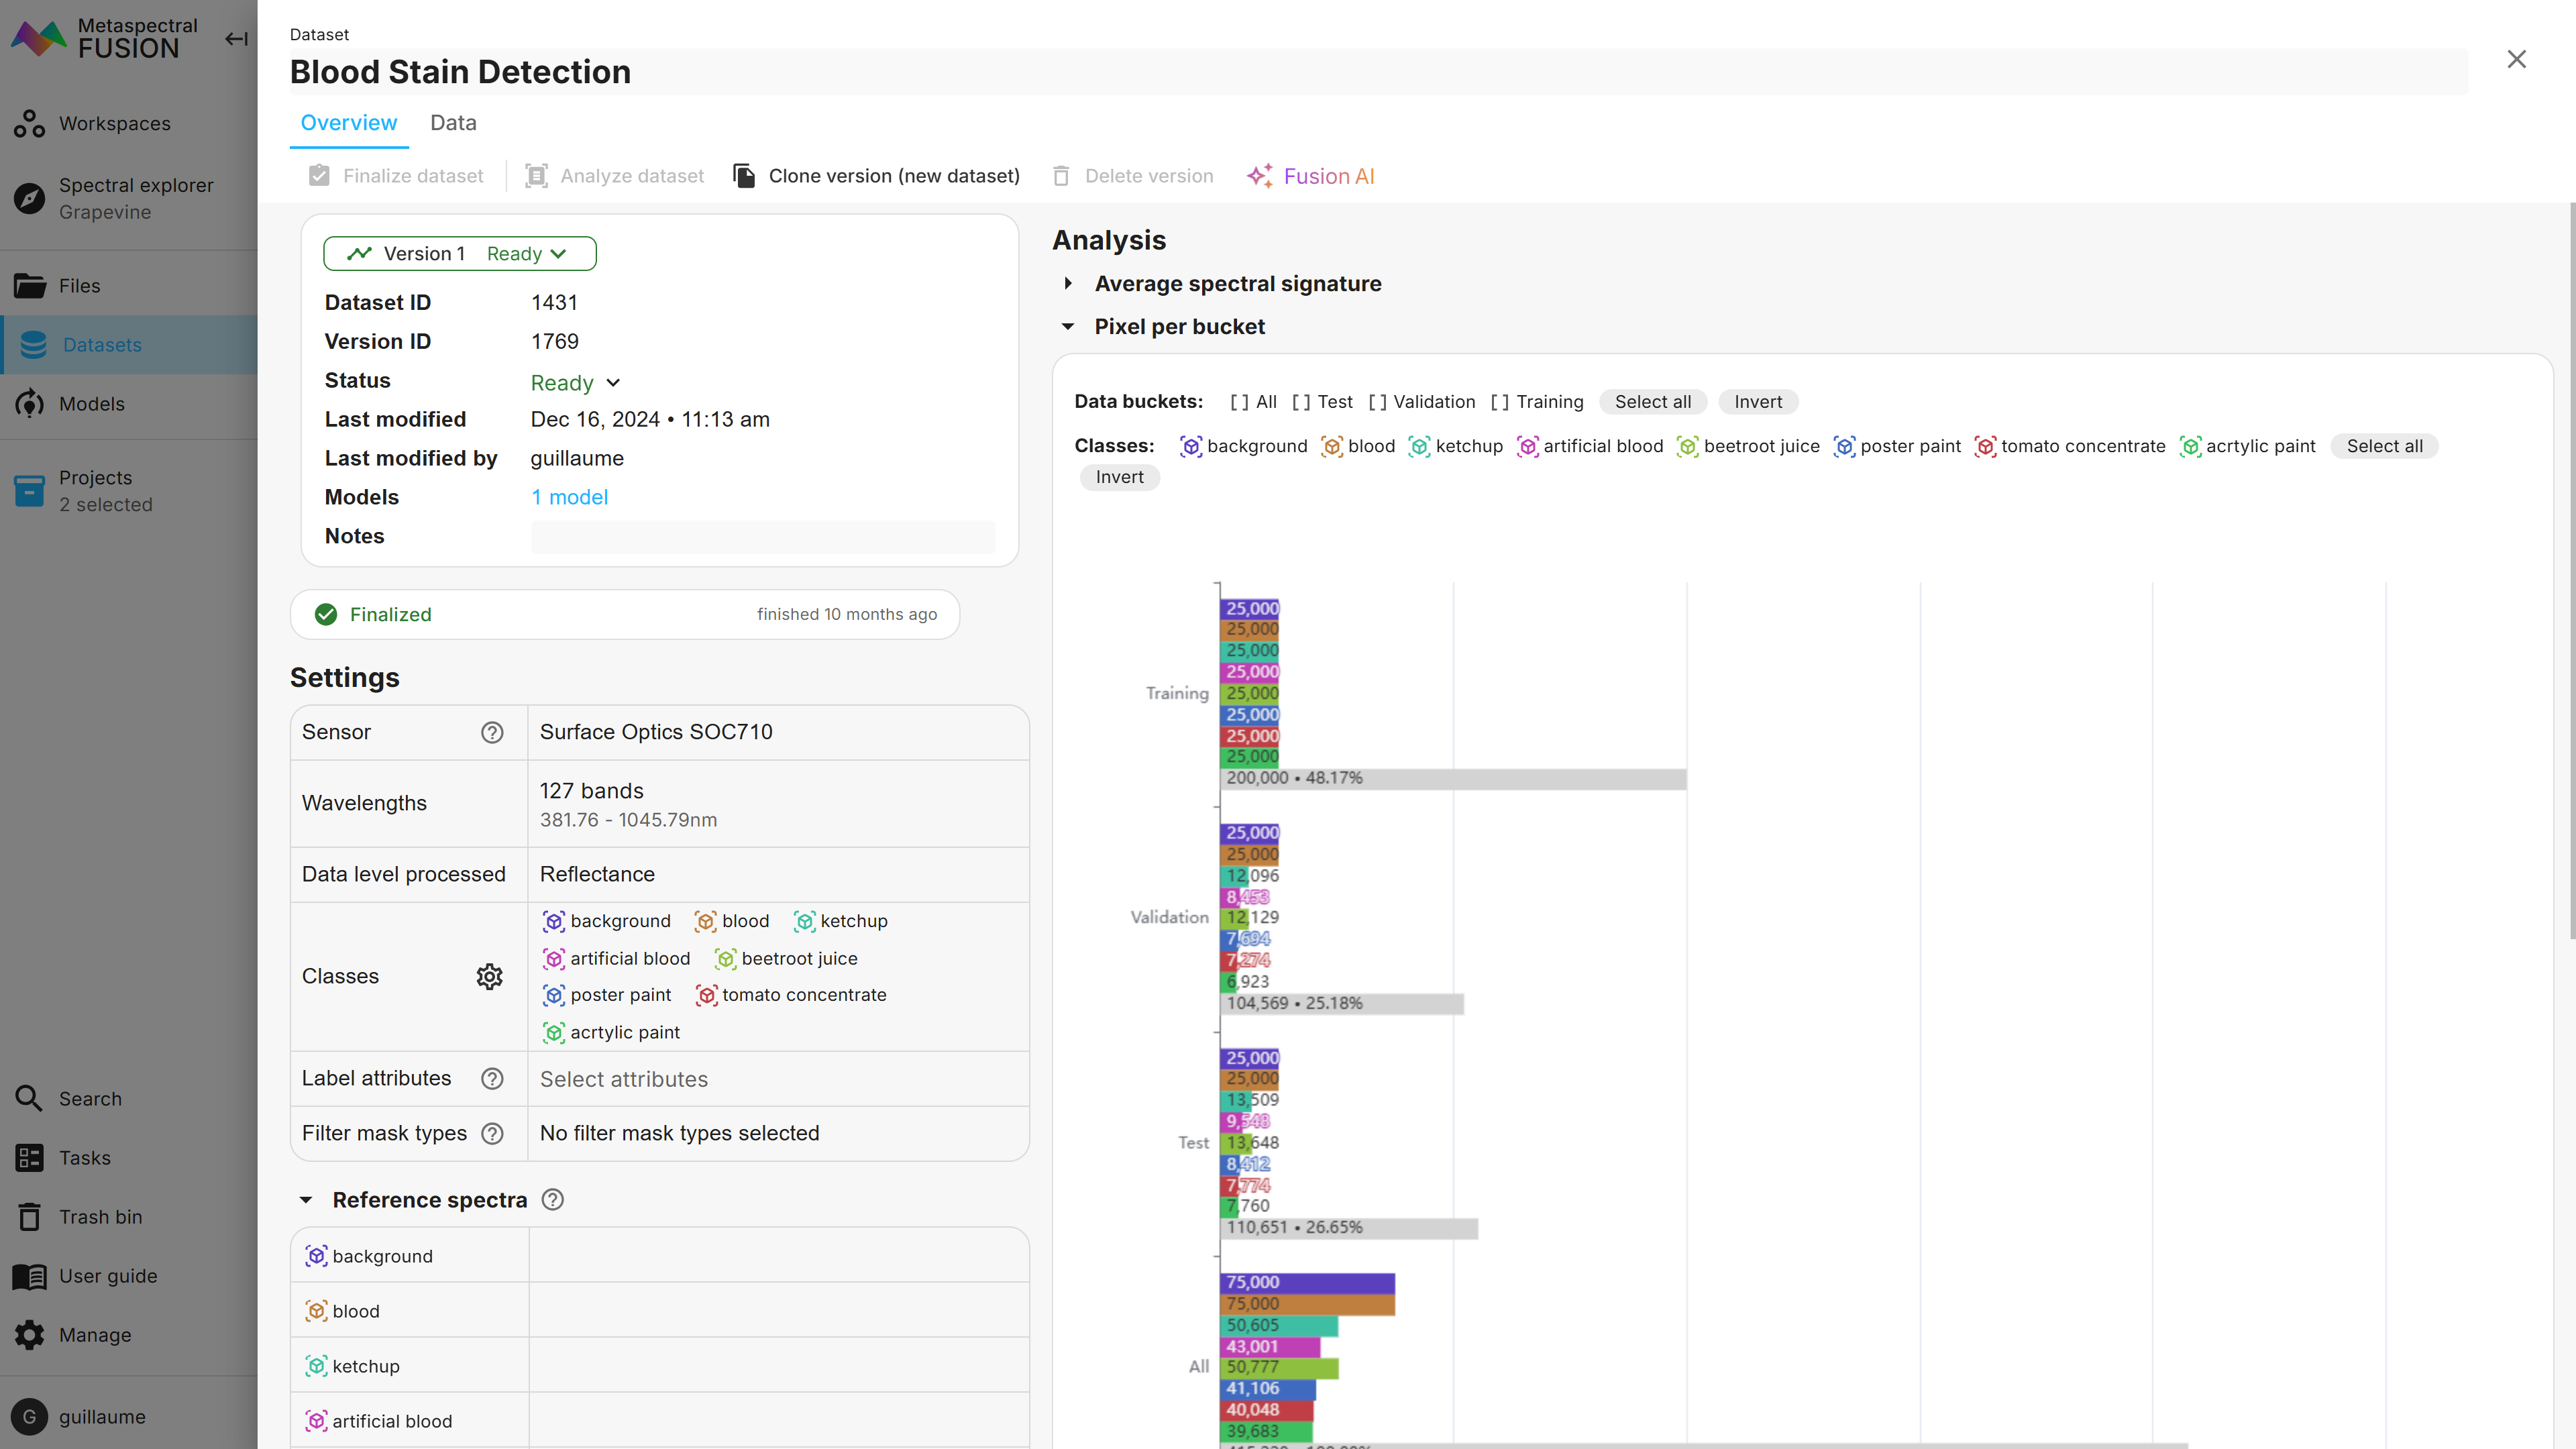
Task: Toggle the Test data bucket checkbox
Action: tap(1301, 402)
